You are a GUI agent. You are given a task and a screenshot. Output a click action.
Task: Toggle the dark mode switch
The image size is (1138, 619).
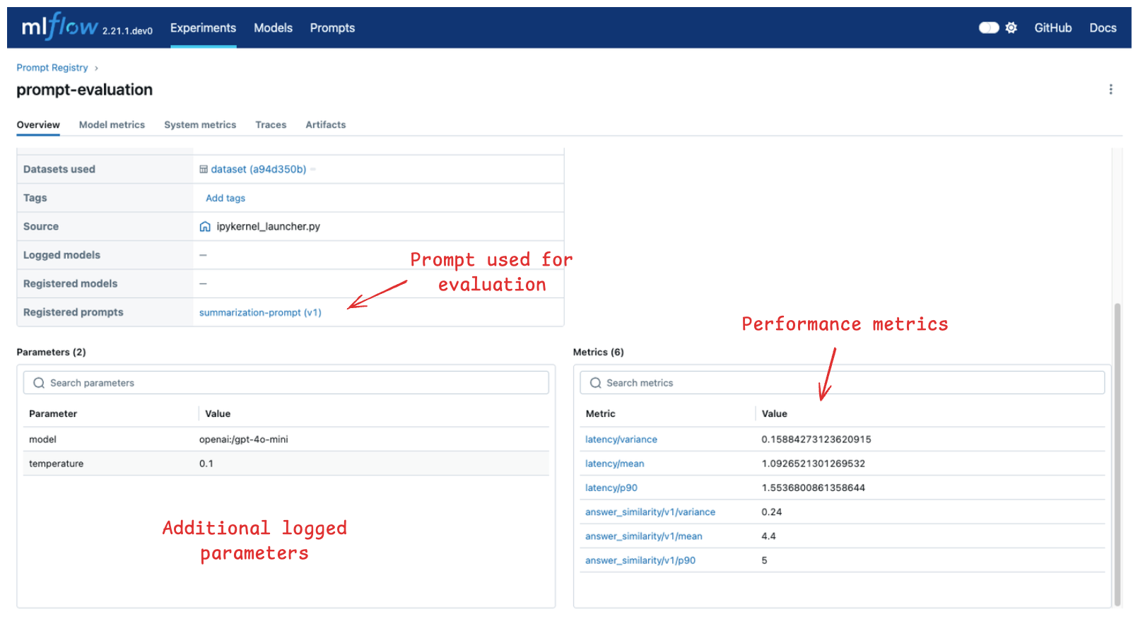pos(988,28)
